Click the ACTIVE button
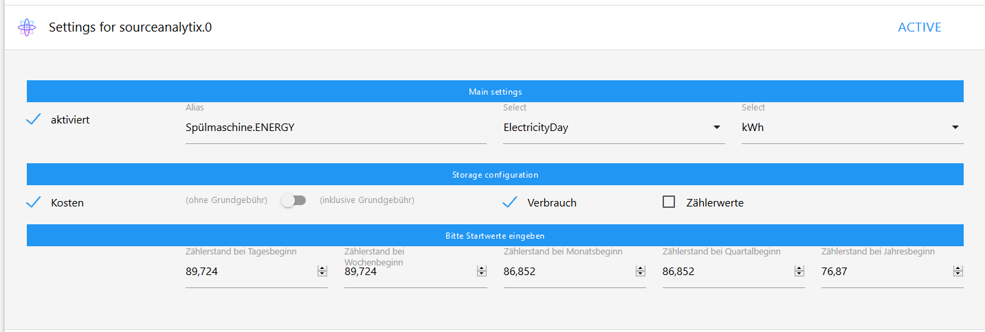 (919, 27)
